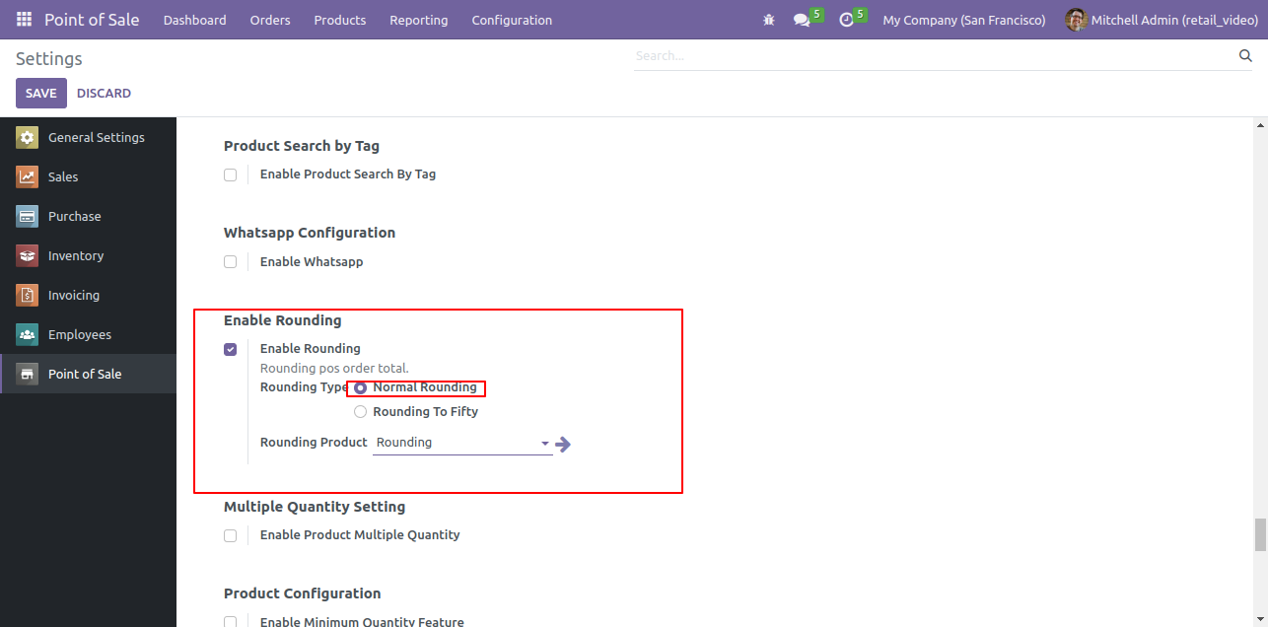Switch to Employees settings tab
The width and height of the screenshot is (1268, 627).
tap(88, 335)
